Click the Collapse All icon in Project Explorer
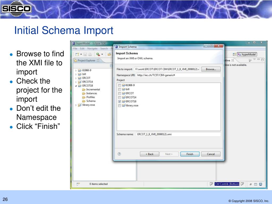 [x=111, y=66]
